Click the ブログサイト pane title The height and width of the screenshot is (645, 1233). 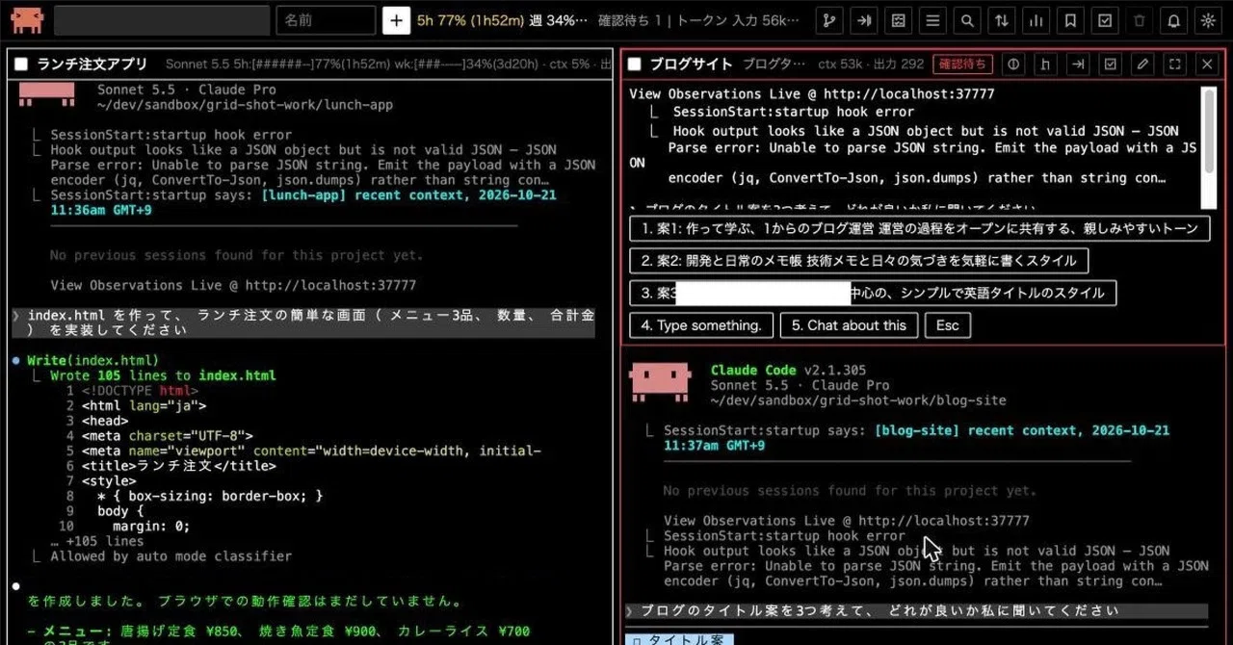(x=691, y=64)
